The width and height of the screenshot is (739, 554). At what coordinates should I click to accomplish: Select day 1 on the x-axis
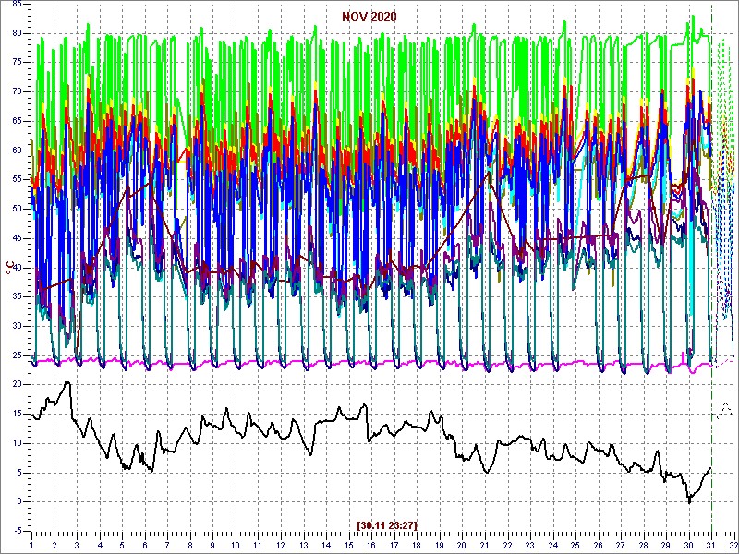31,545
